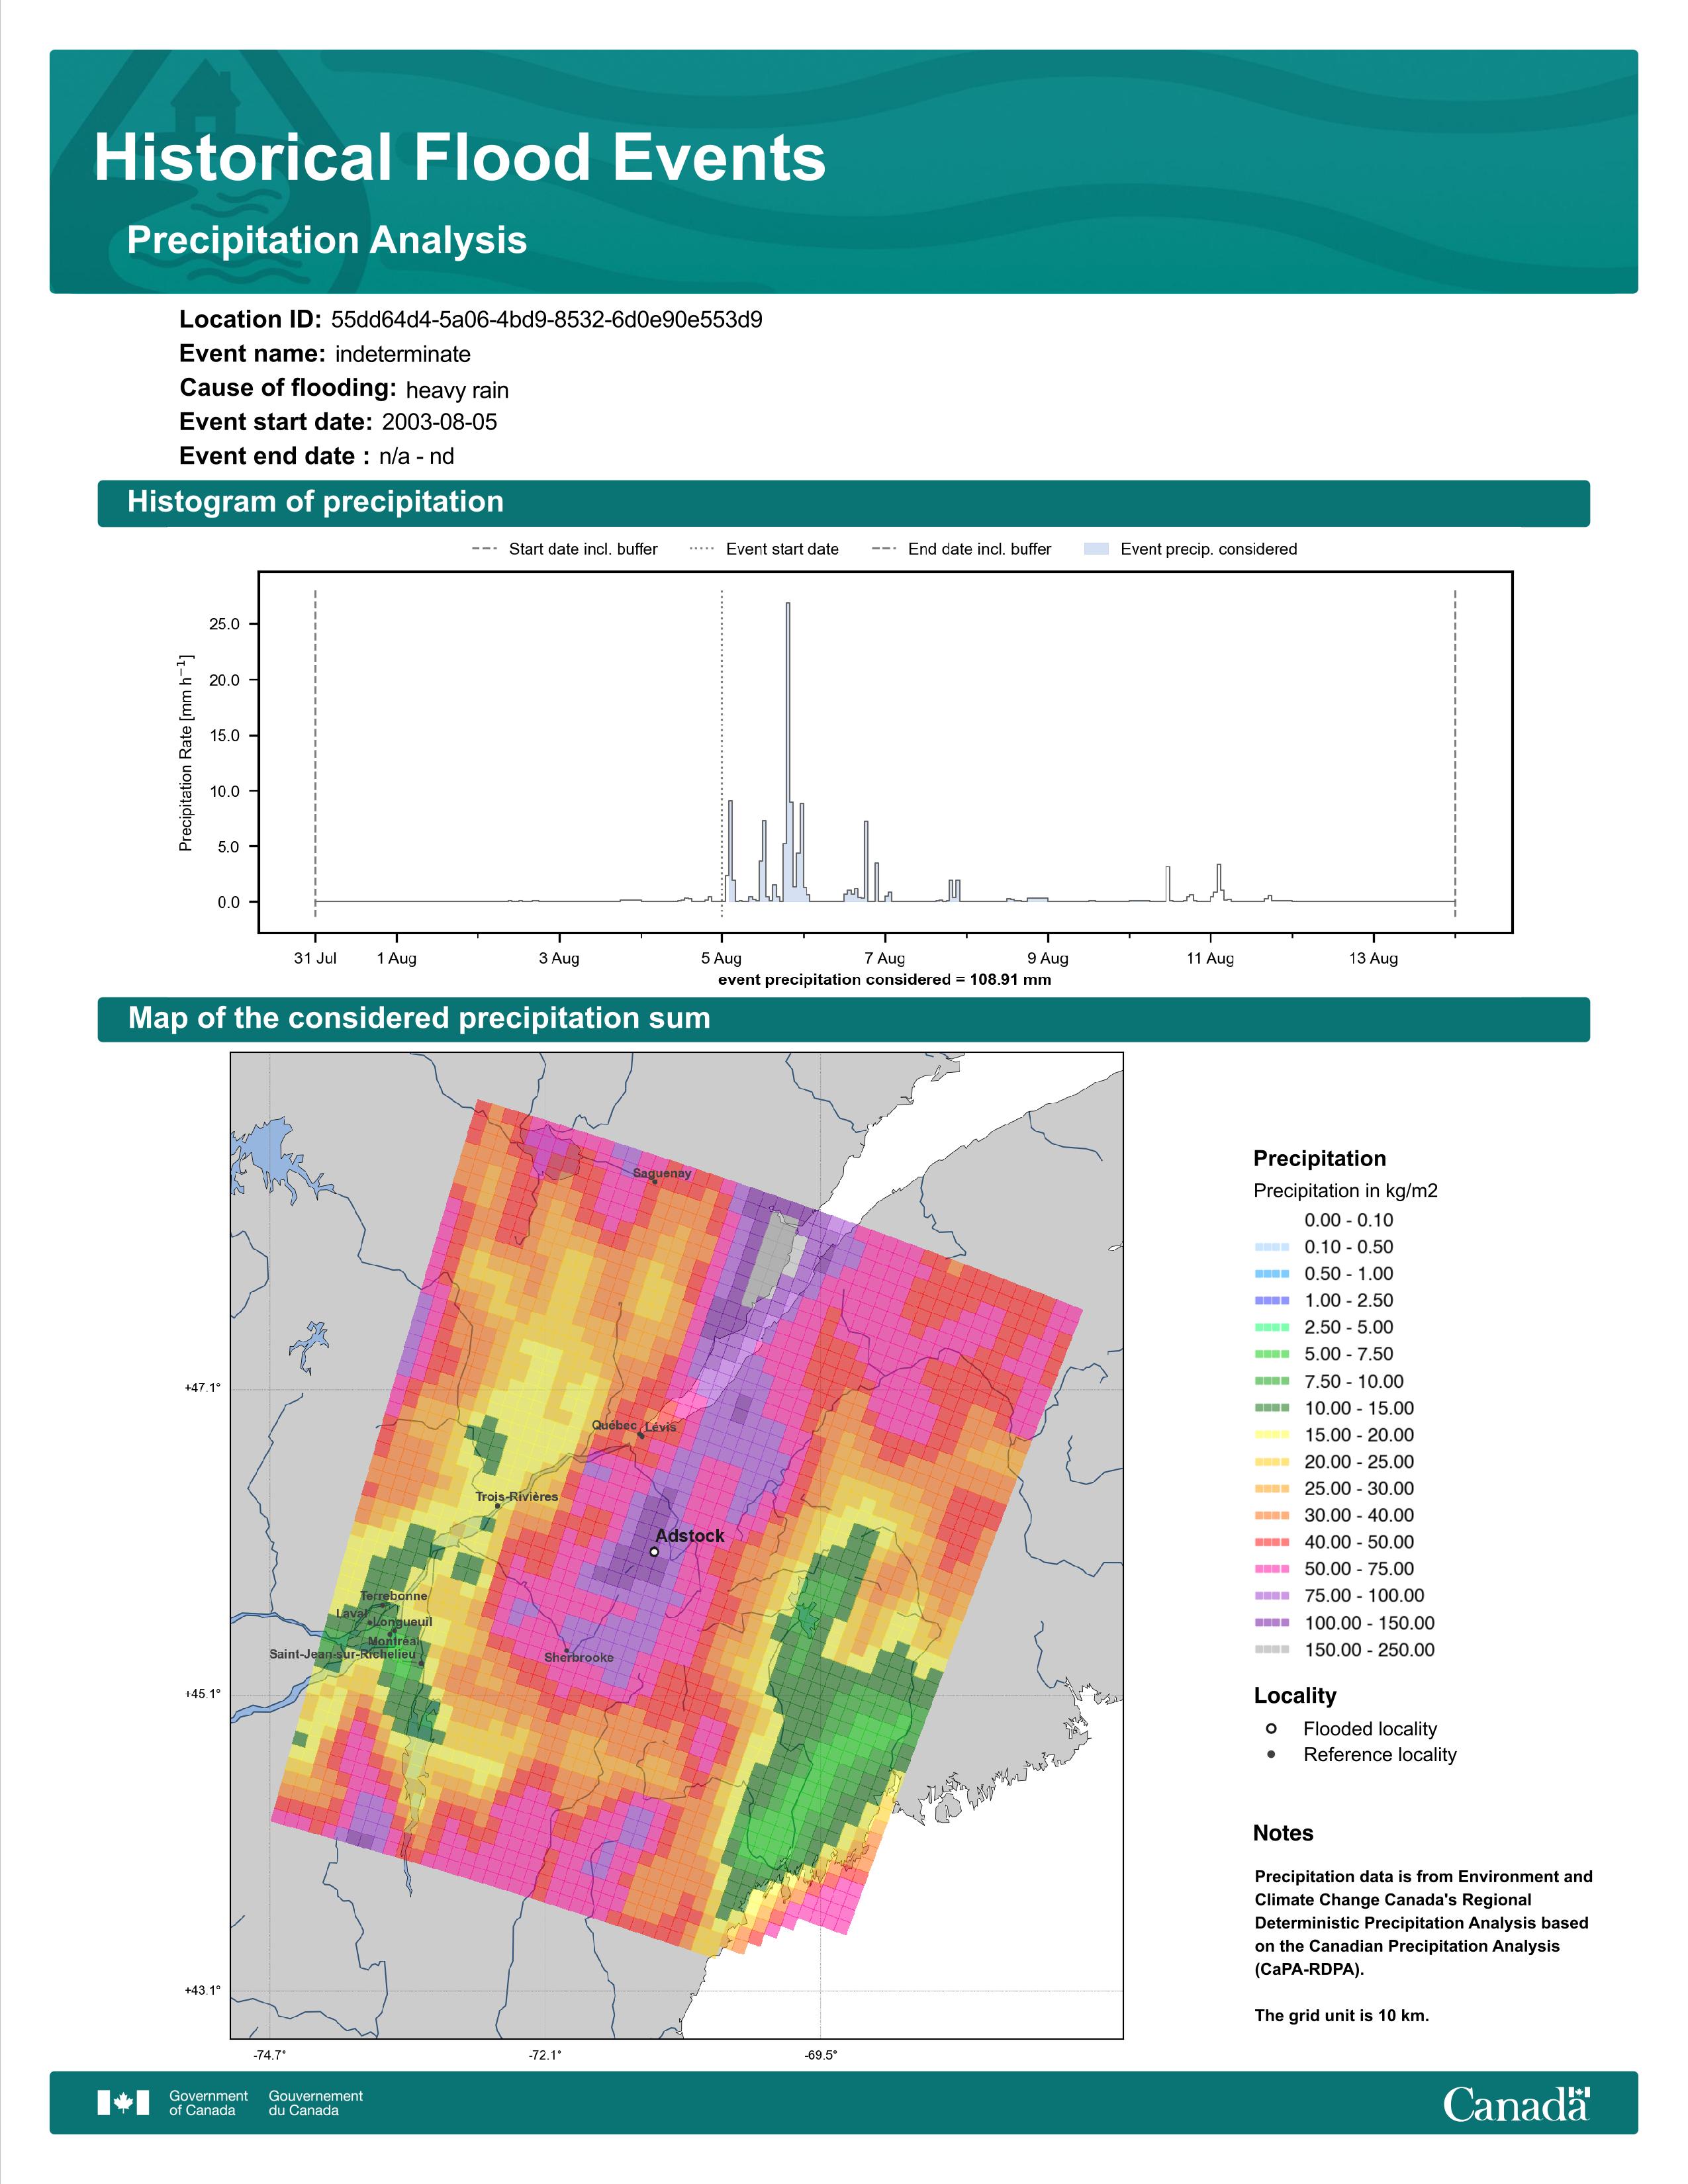Image resolution: width=1688 pixels, height=2184 pixels.
Task: Select the Location ID value text
Action: (547, 320)
